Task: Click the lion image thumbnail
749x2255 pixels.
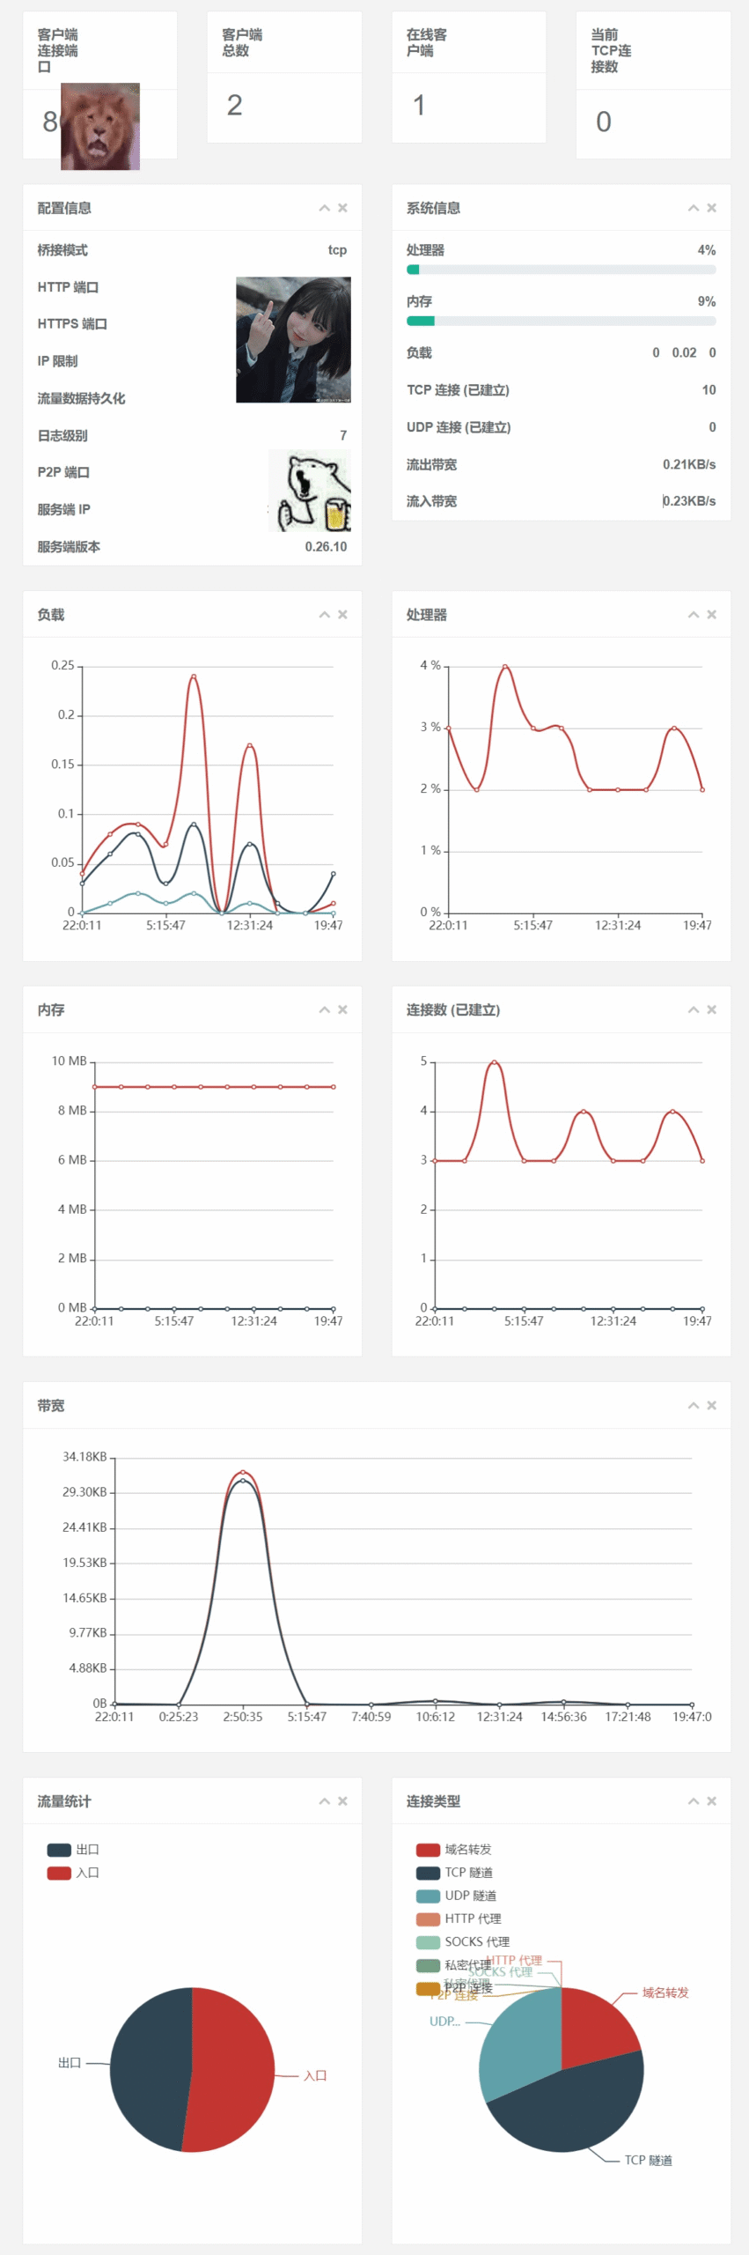Action: pos(99,126)
